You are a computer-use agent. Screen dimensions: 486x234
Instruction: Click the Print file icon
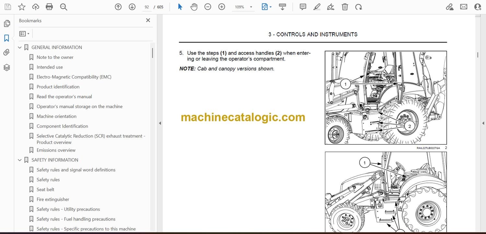pos(49,7)
